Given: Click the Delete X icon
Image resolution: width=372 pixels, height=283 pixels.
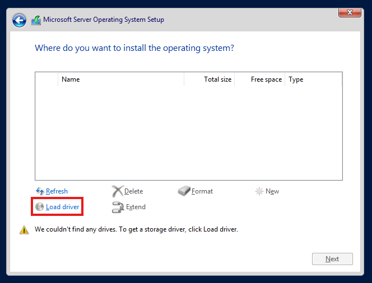Looking at the screenshot, I should point(118,191).
